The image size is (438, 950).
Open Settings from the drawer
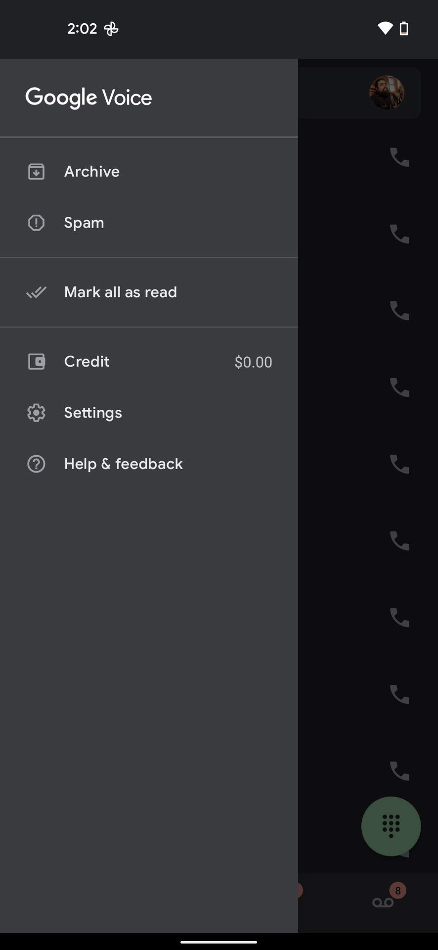93,413
